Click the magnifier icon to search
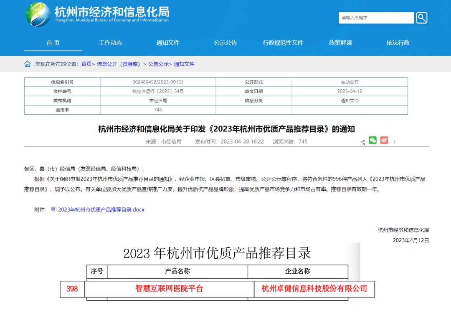The image size is (451, 320). 422,18
